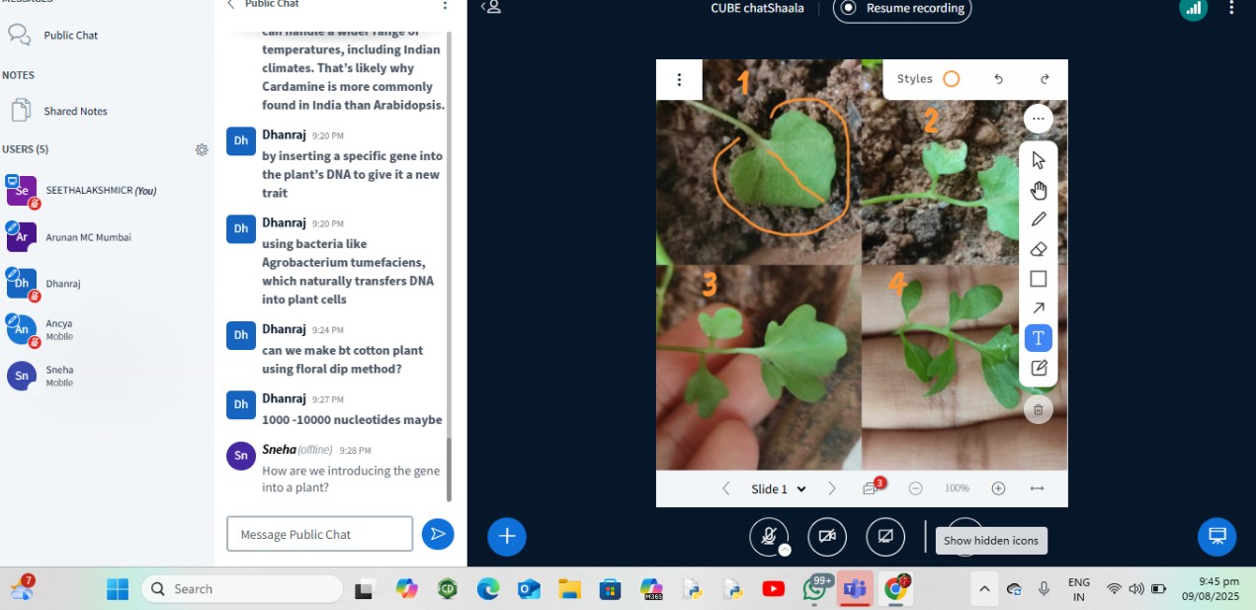Open the Slide 1 dropdown
1256x610 pixels.
click(779, 488)
